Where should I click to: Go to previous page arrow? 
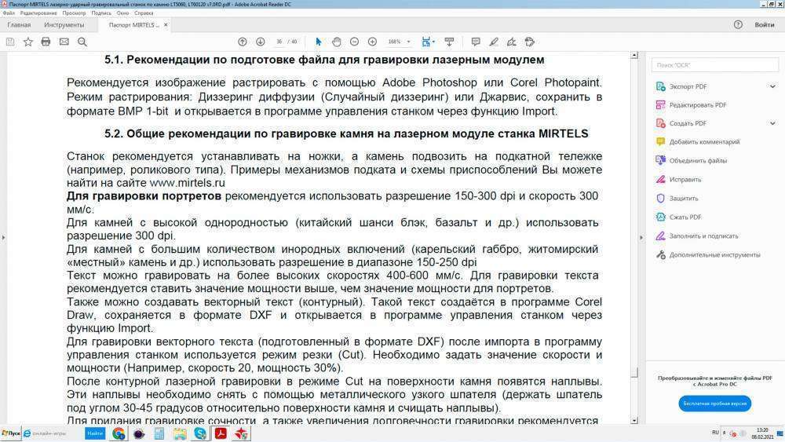[243, 42]
